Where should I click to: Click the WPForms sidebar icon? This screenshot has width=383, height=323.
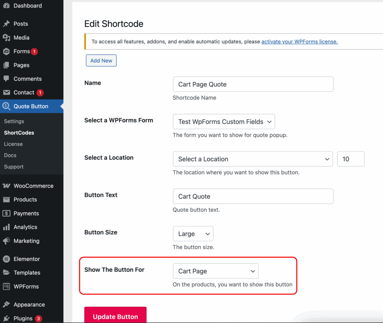[6, 286]
